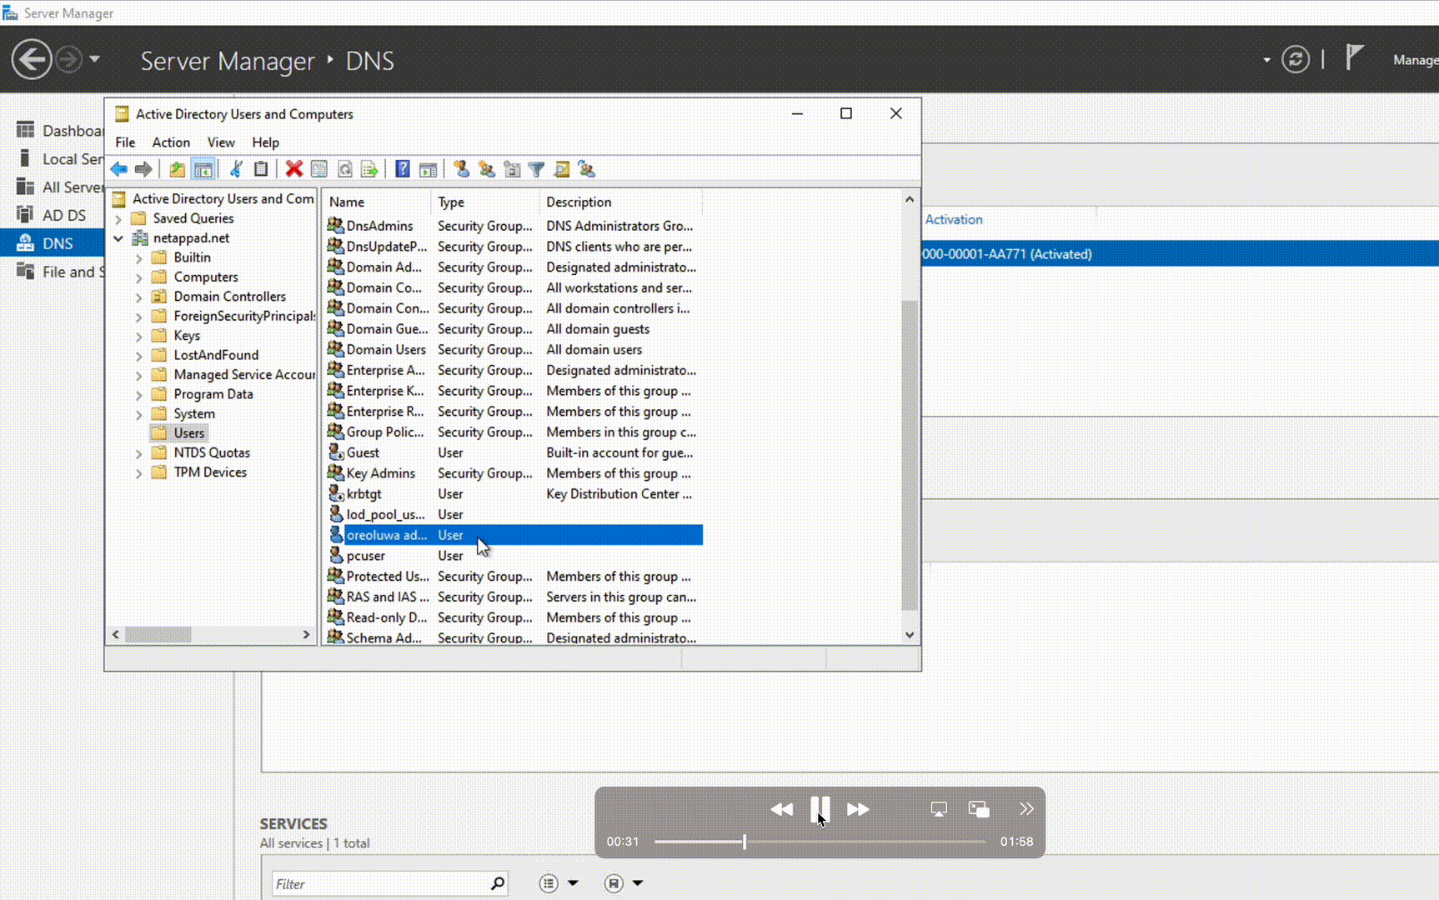Open the Action menu

170,142
